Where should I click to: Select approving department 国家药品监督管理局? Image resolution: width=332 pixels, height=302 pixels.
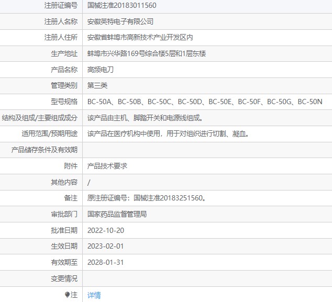[x=117, y=214]
